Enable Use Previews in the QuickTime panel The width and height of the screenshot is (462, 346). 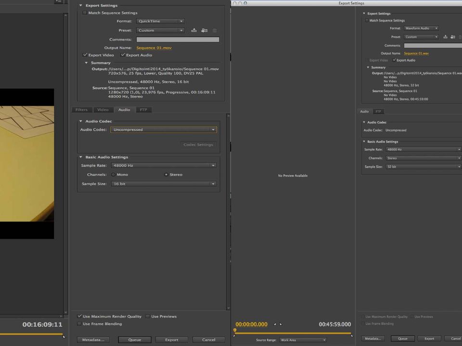pos(148,316)
